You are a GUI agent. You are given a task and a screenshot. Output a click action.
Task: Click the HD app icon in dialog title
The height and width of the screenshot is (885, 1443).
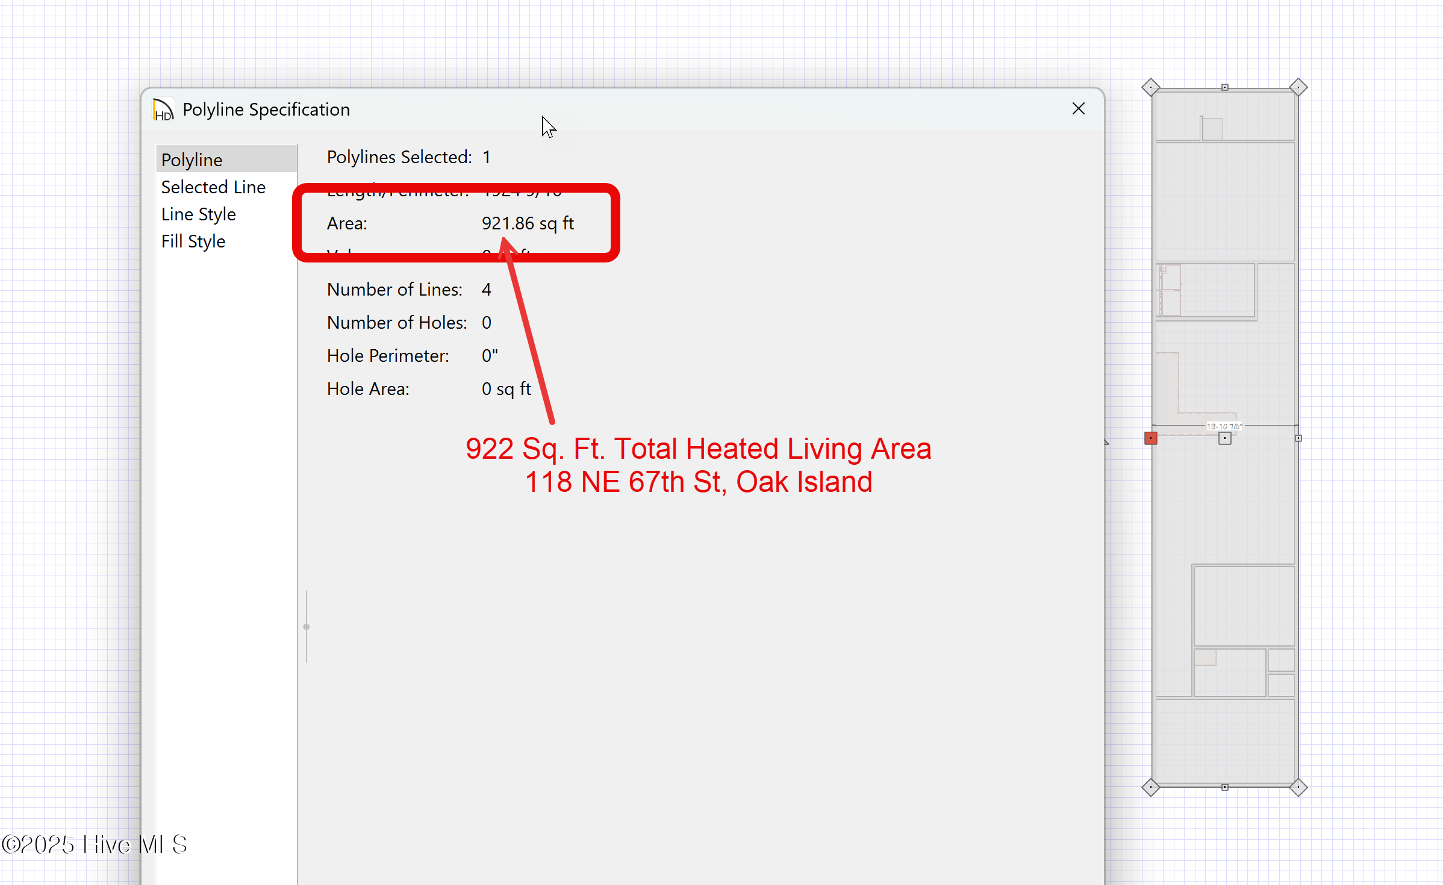163,110
